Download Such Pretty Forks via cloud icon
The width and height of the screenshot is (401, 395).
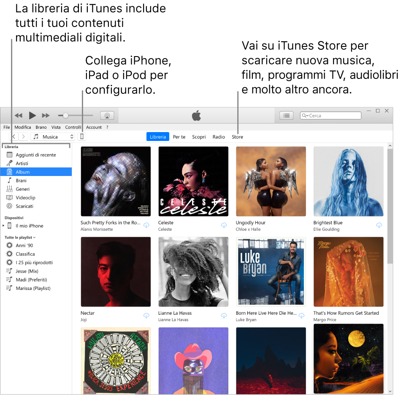[x=146, y=225]
